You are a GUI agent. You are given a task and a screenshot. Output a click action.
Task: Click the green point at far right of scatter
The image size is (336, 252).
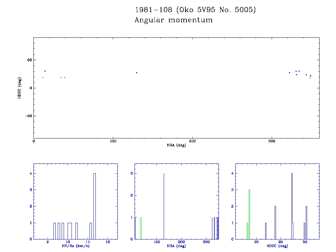pyautogui.click(x=310, y=78)
